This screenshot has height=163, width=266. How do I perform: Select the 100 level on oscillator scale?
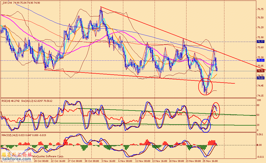259,100
